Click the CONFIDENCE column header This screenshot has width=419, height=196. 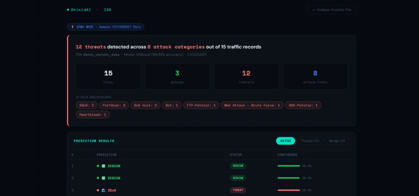287,155
